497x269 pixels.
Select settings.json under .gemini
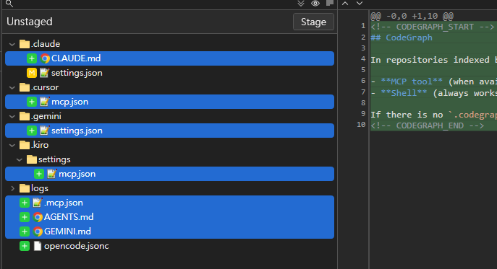click(169, 131)
